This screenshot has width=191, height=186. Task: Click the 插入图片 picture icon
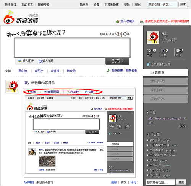(19, 61)
